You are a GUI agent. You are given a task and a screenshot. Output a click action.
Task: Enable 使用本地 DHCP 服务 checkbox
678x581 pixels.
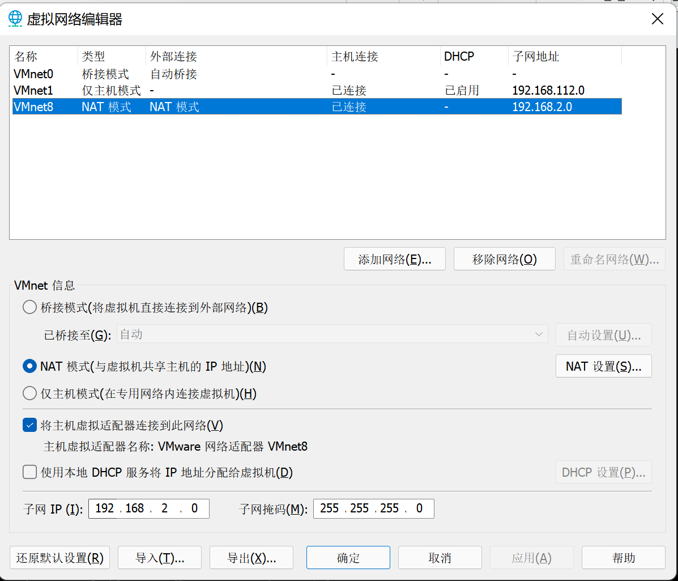[x=29, y=472]
